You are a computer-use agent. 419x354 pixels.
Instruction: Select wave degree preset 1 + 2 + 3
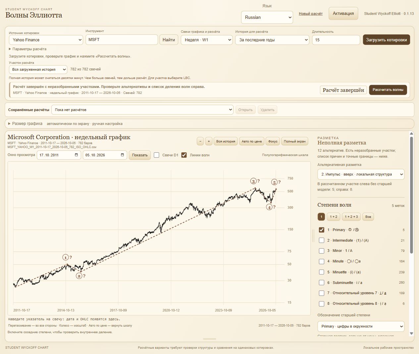351,217
